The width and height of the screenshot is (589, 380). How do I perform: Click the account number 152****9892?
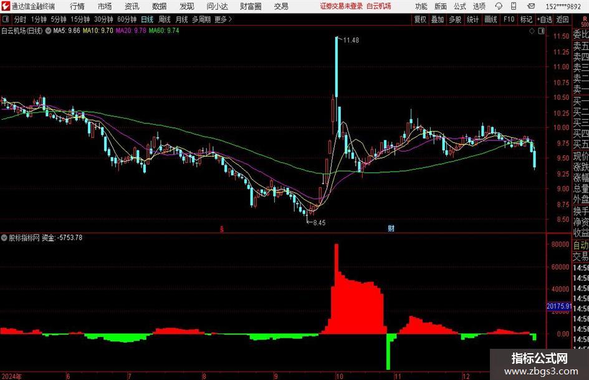click(563, 6)
